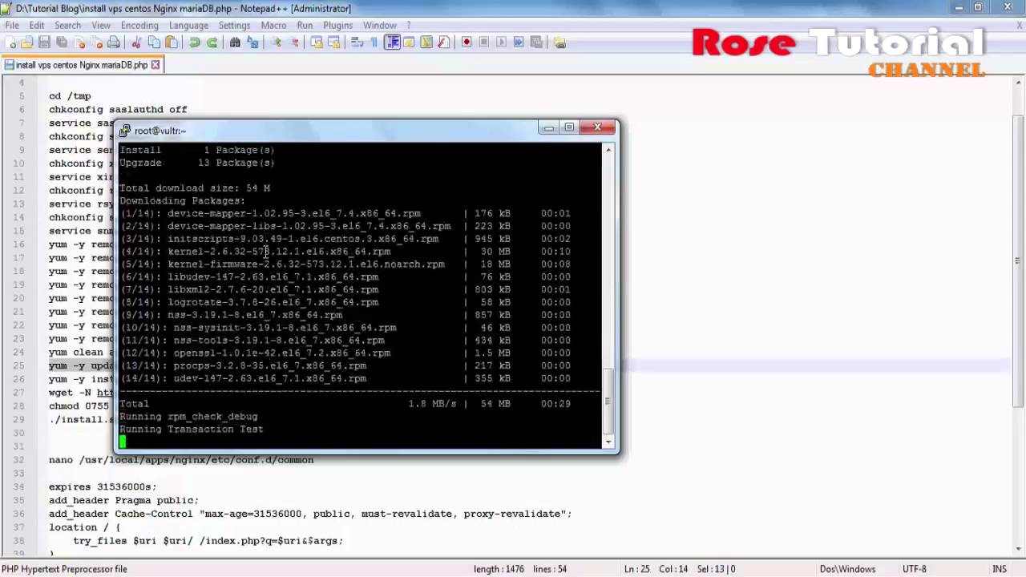Click the Notepad++ editor vertical scrollbar up arrow
Screen dimensions: 1026x577
point(1019,83)
